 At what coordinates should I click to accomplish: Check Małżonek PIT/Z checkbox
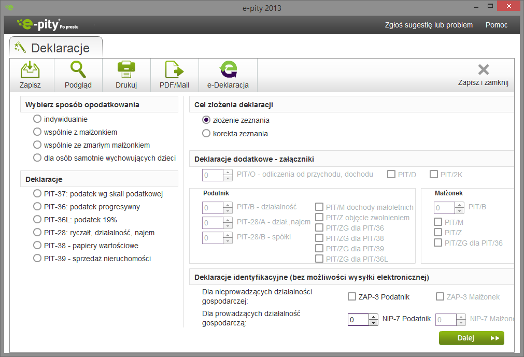438,232
